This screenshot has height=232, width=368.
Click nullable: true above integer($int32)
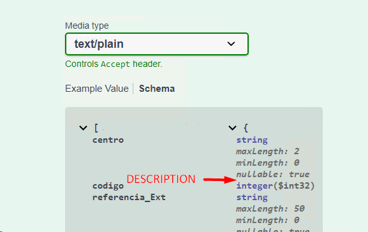273,174
